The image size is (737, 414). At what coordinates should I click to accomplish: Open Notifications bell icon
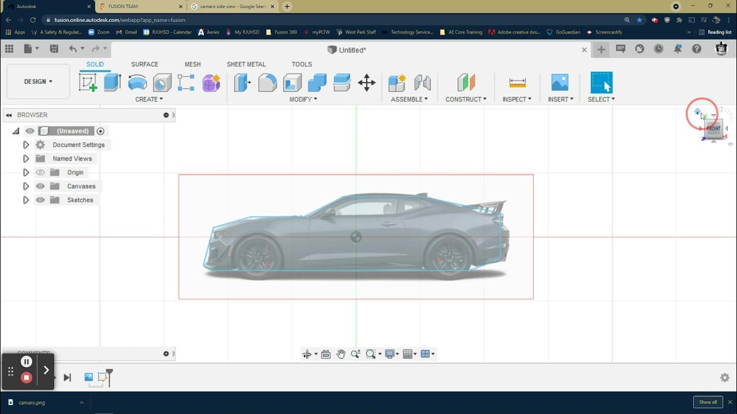point(678,49)
